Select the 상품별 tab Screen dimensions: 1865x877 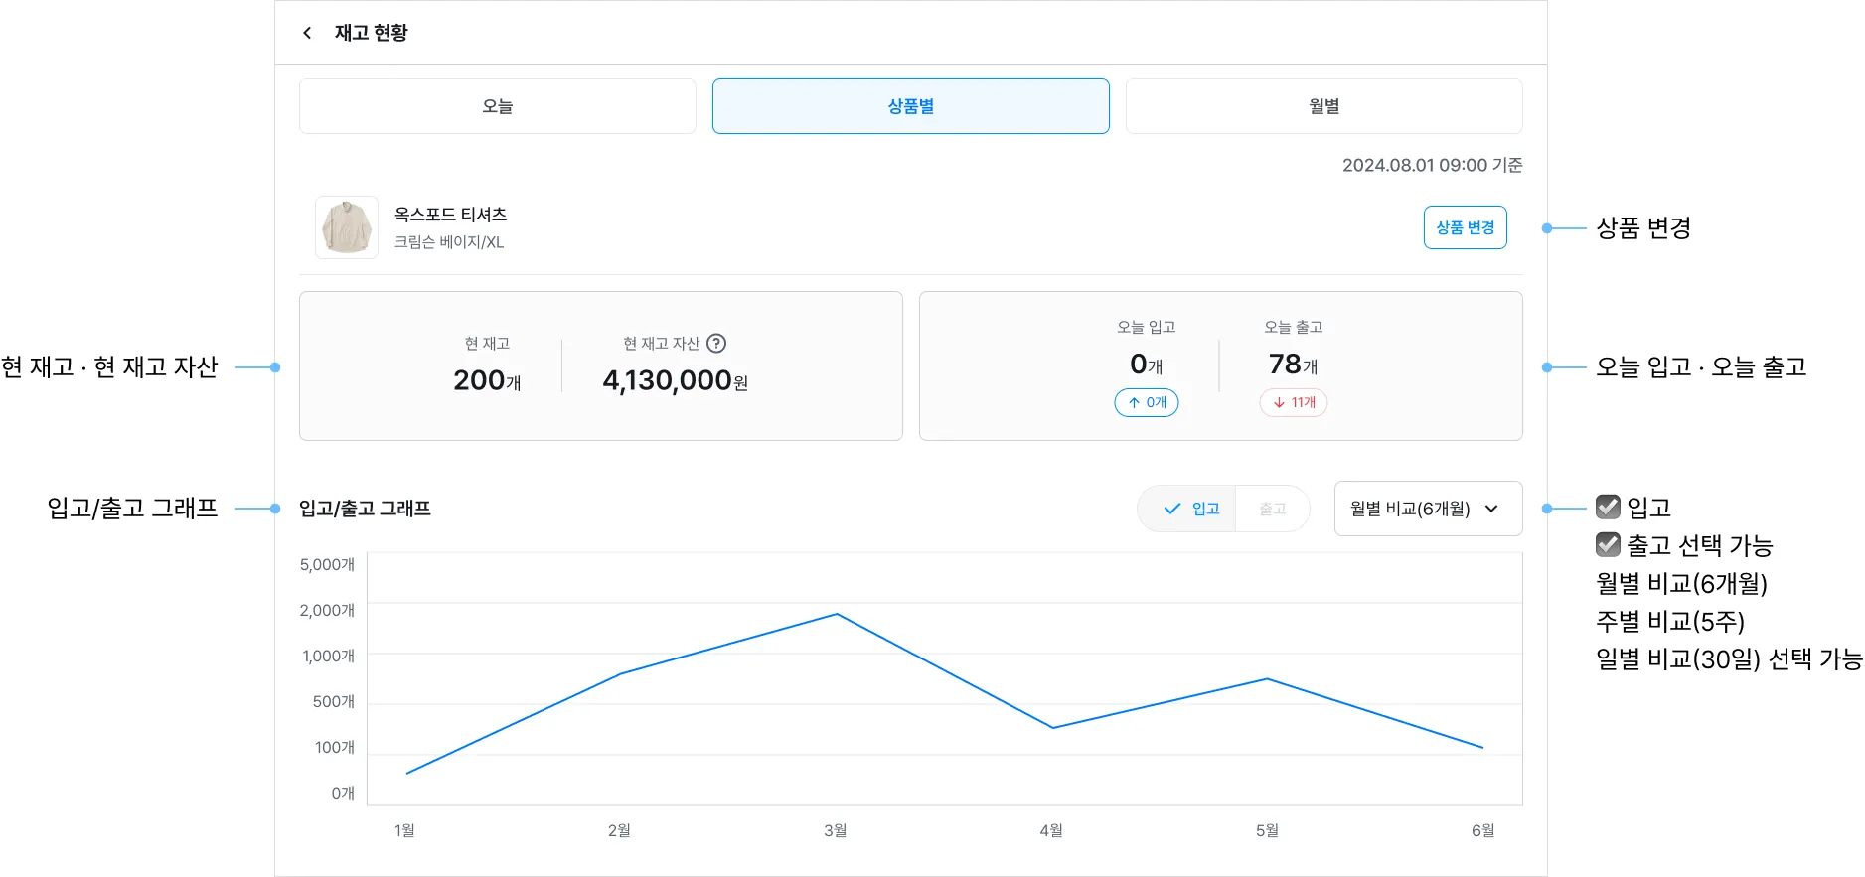tap(911, 106)
